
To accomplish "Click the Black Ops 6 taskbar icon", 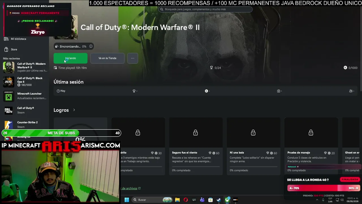I will click(x=235, y=200).
